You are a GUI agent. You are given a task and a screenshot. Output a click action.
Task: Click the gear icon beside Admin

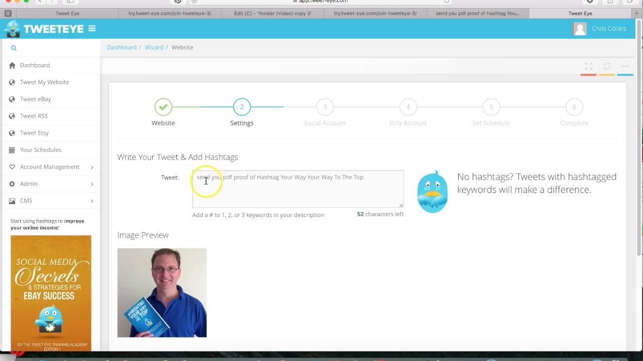tap(12, 184)
